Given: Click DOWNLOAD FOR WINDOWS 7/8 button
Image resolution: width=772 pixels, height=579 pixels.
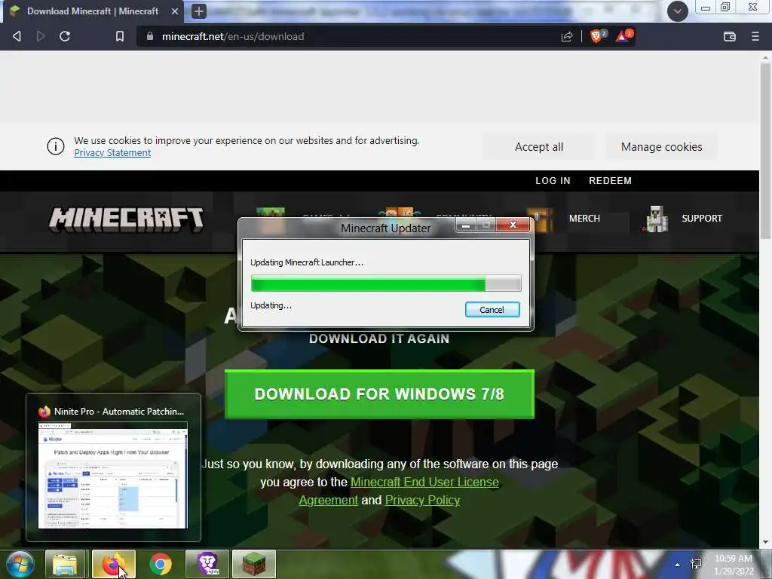Looking at the screenshot, I should [x=379, y=394].
